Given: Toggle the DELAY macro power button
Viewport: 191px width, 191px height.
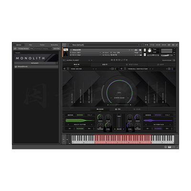Looking at the screenshot, I should tap(154, 102).
